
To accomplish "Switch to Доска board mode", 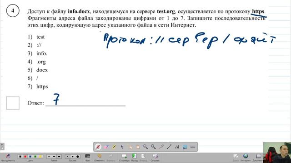I will [x=236, y=158].
